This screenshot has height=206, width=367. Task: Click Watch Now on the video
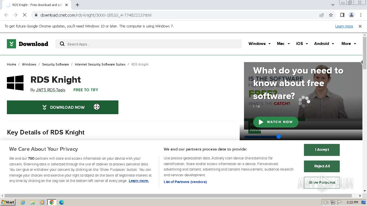[x=276, y=122]
